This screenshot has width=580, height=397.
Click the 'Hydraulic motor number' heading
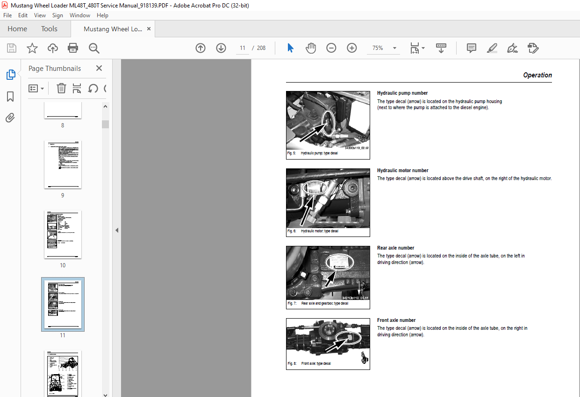[x=403, y=171]
